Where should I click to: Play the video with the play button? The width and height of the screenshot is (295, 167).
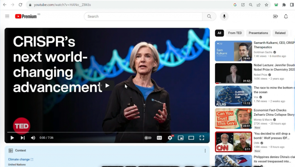click(12, 138)
